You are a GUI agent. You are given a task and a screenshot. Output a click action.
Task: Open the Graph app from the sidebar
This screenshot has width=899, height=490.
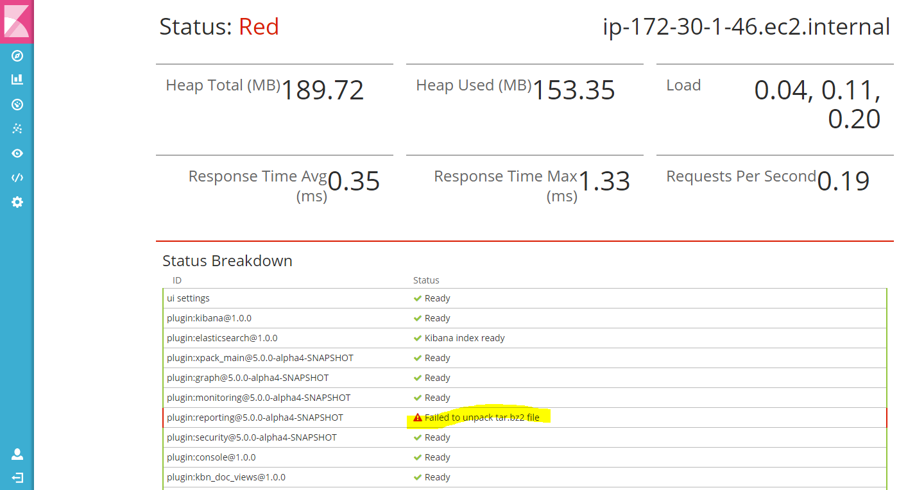(x=17, y=128)
